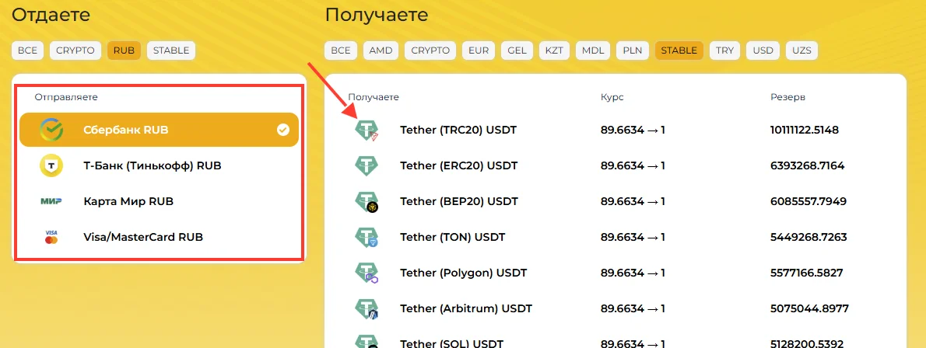The width and height of the screenshot is (926, 348).
Task: Click the Tether TON coin icon
Action: 367,237
